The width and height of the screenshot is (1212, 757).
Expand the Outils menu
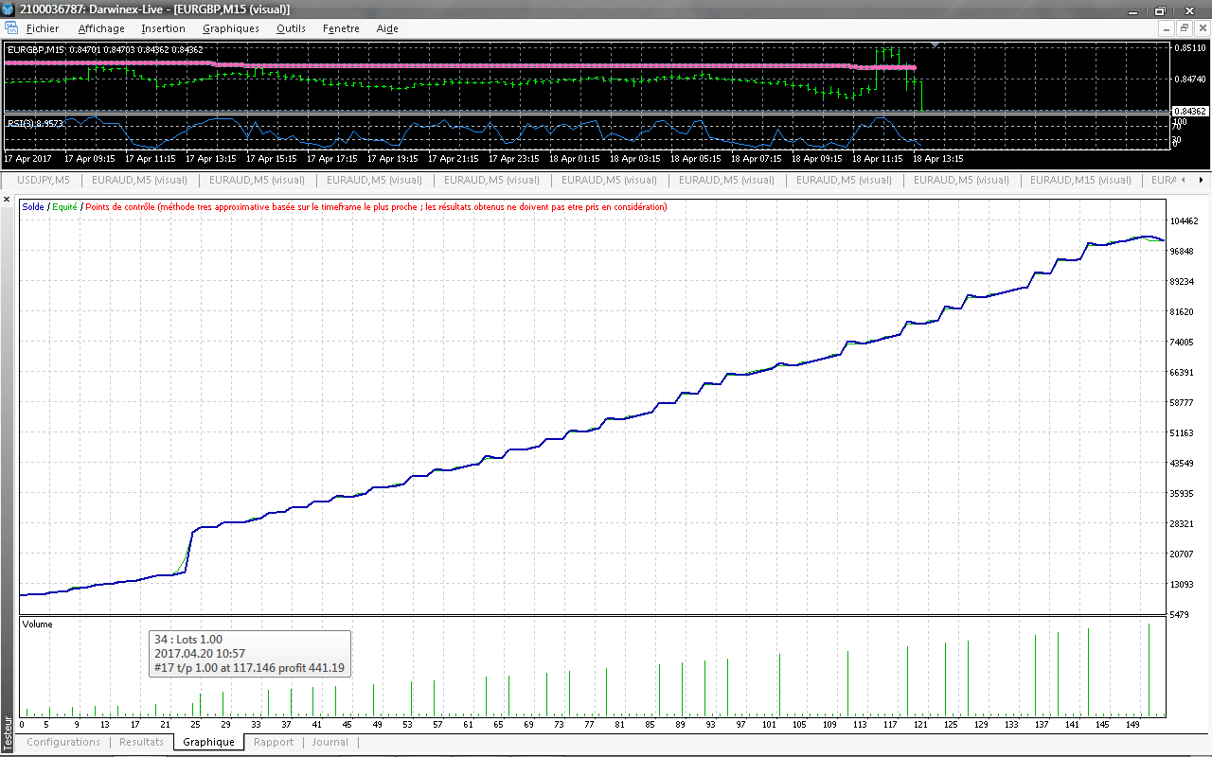click(291, 28)
